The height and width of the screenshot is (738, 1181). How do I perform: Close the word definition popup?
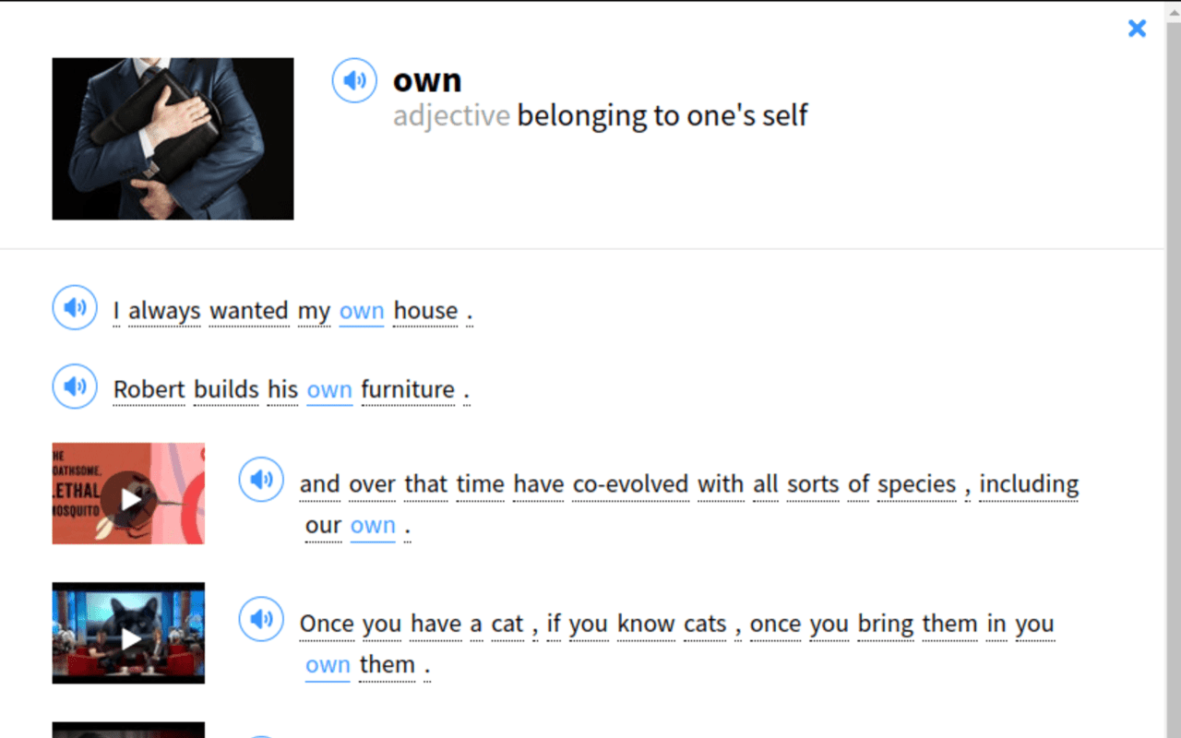pyautogui.click(x=1137, y=29)
